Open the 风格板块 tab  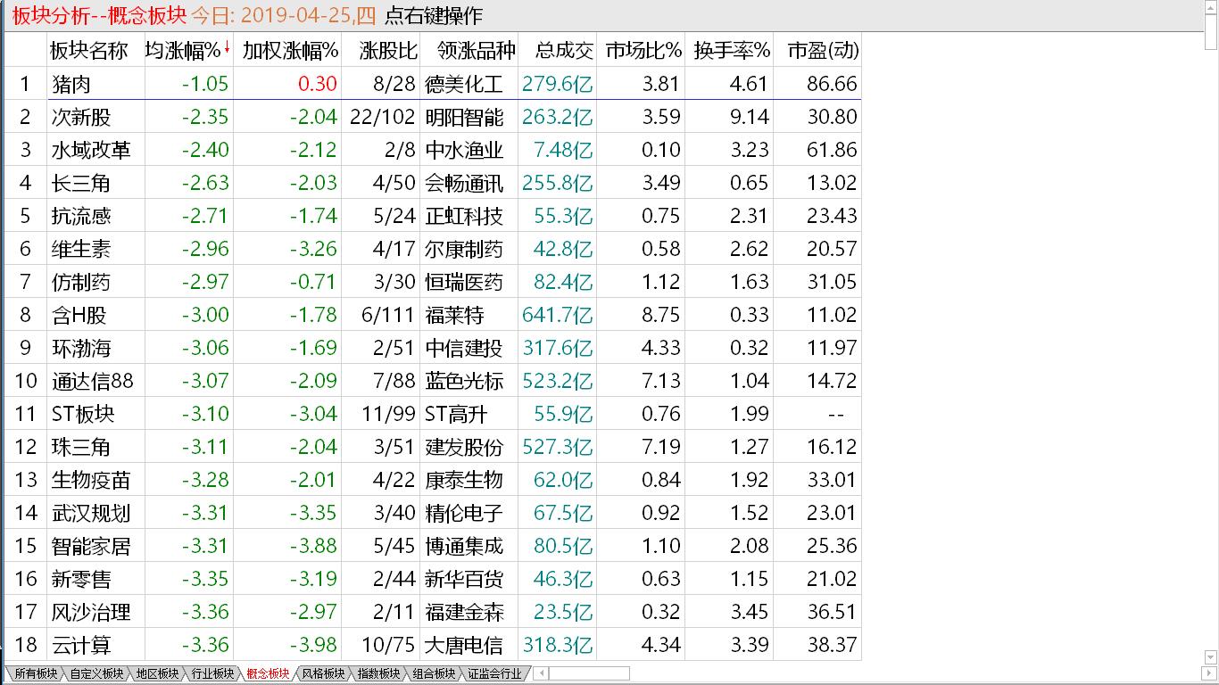323,674
